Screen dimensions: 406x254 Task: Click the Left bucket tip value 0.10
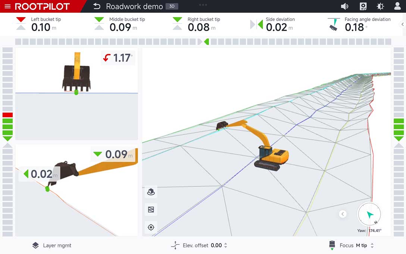(x=41, y=27)
